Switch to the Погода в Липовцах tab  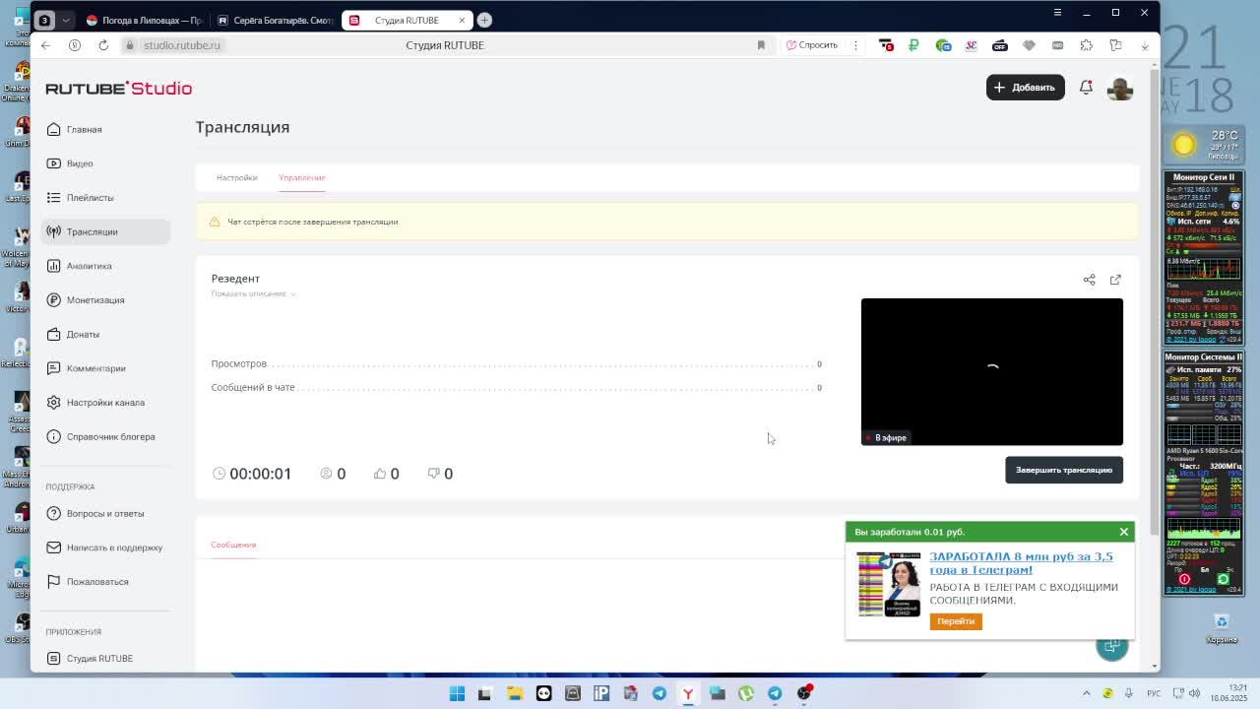146,20
